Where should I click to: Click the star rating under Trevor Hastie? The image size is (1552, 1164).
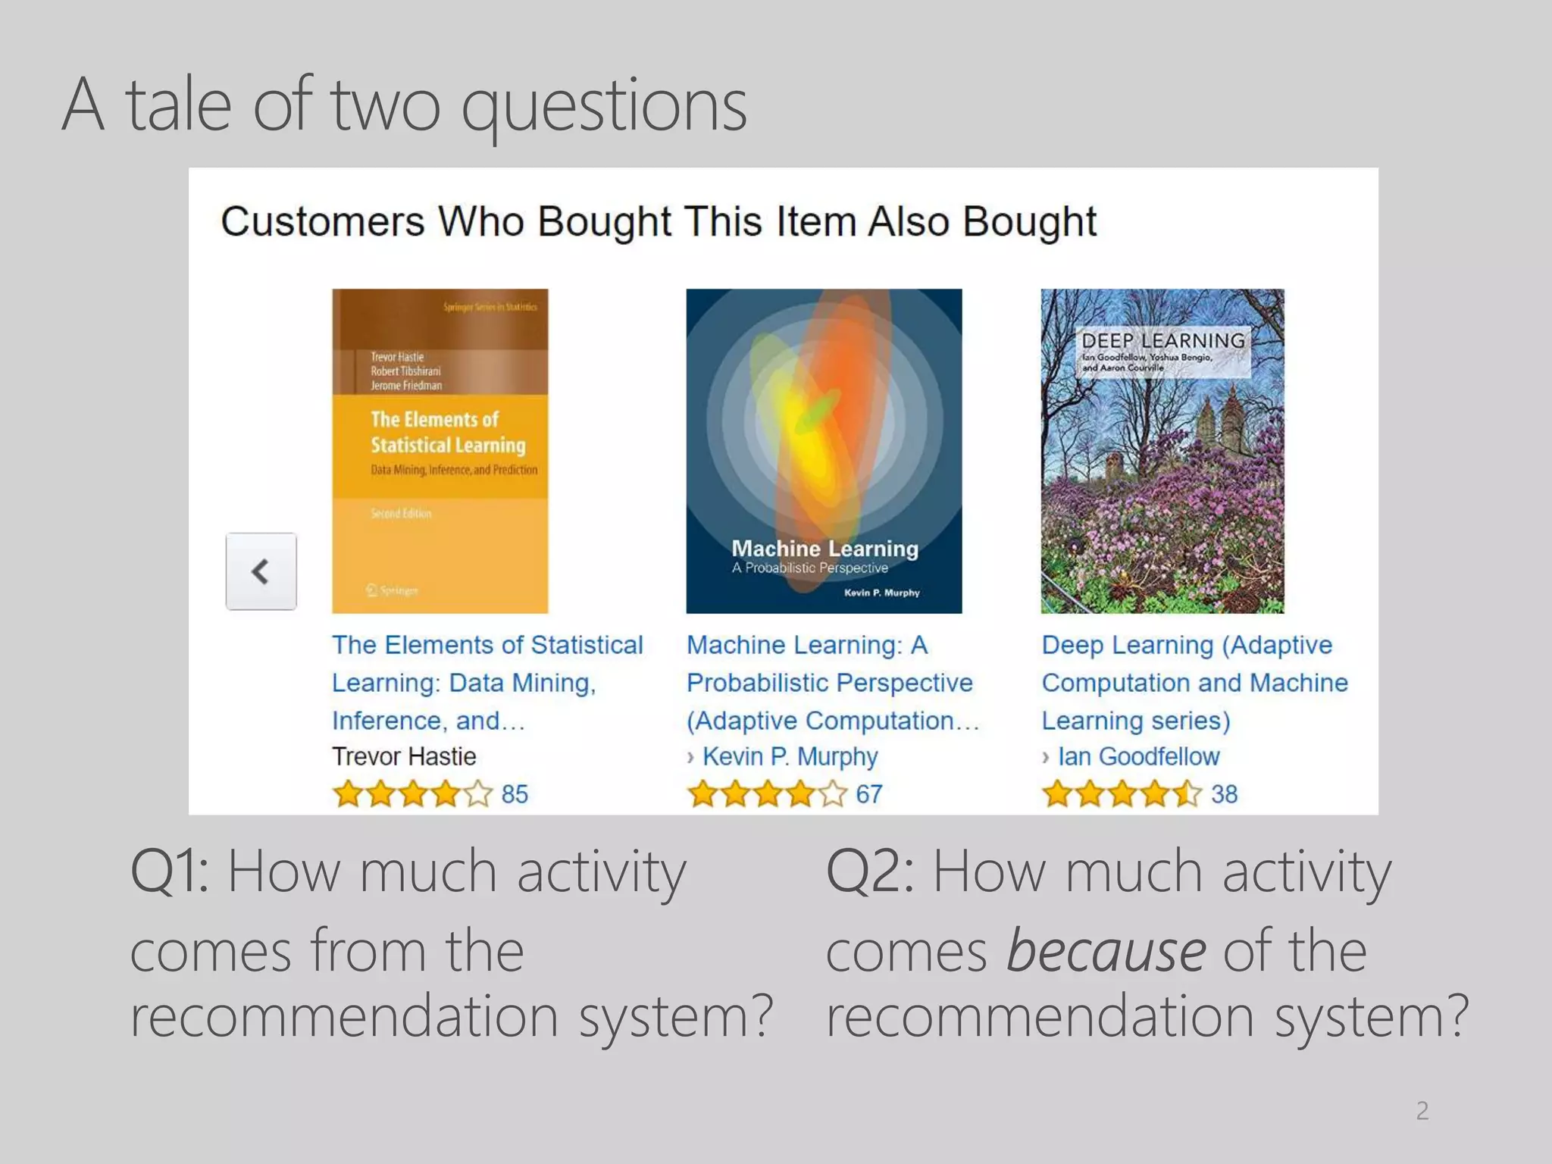pyautogui.click(x=413, y=794)
